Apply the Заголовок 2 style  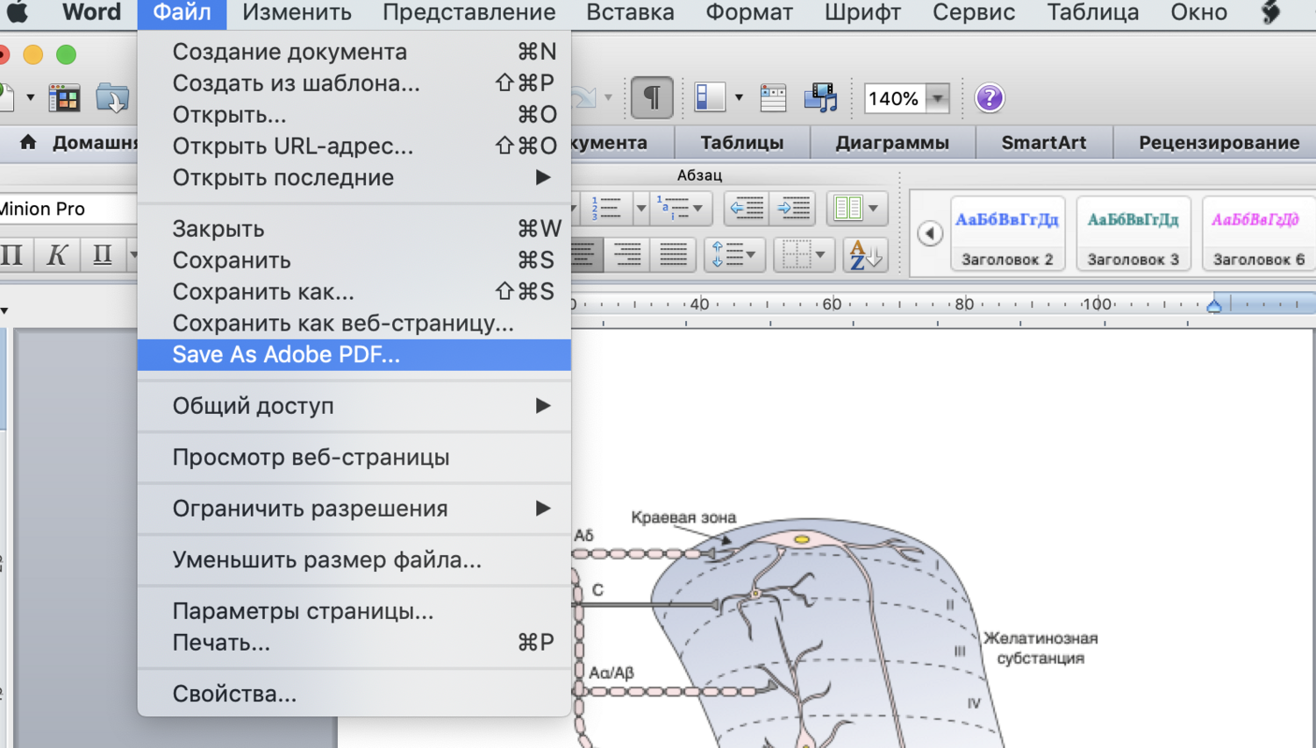tap(1007, 233)
